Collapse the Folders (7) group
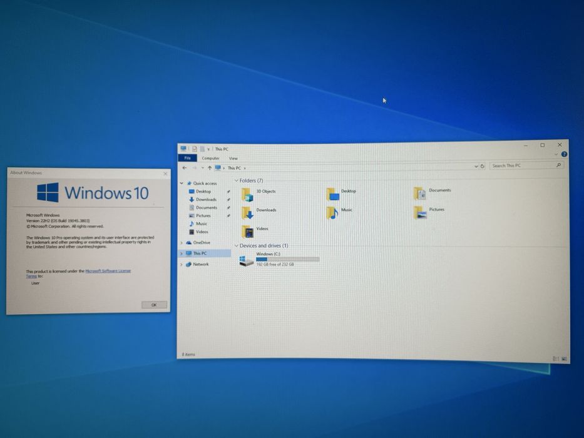584x438 pixels. point(236,181)
